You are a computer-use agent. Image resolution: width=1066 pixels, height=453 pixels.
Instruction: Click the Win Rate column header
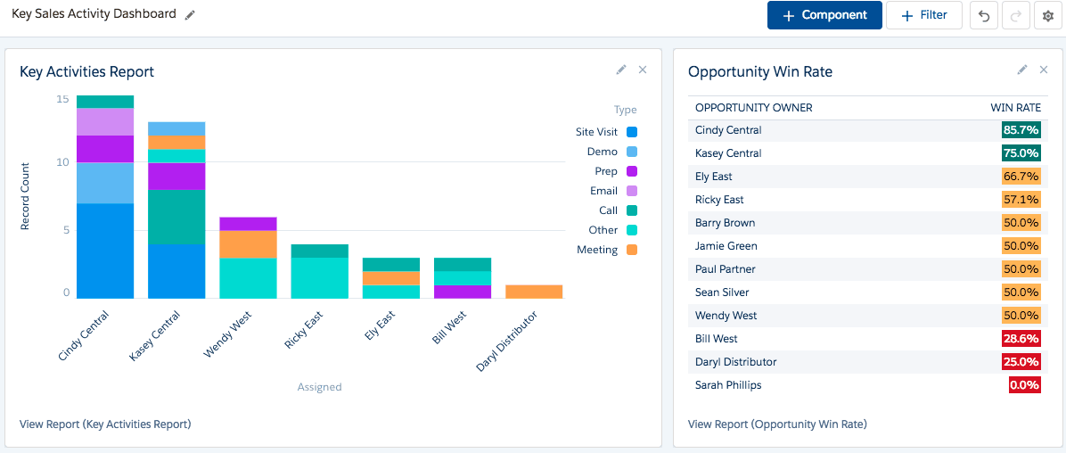(1015, 108)
